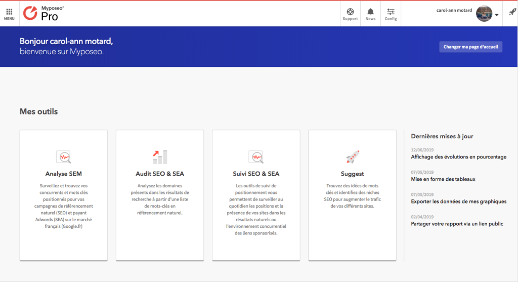Click the Suggest rocket icon

click(353, 157)
